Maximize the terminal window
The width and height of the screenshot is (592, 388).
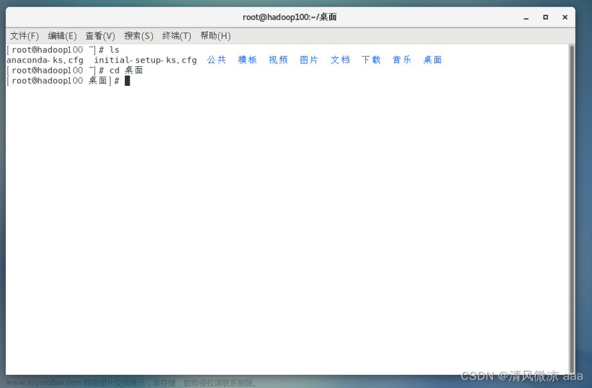click(546, 17)
